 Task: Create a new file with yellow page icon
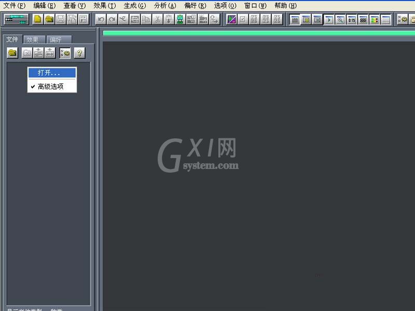click(38, 19)
